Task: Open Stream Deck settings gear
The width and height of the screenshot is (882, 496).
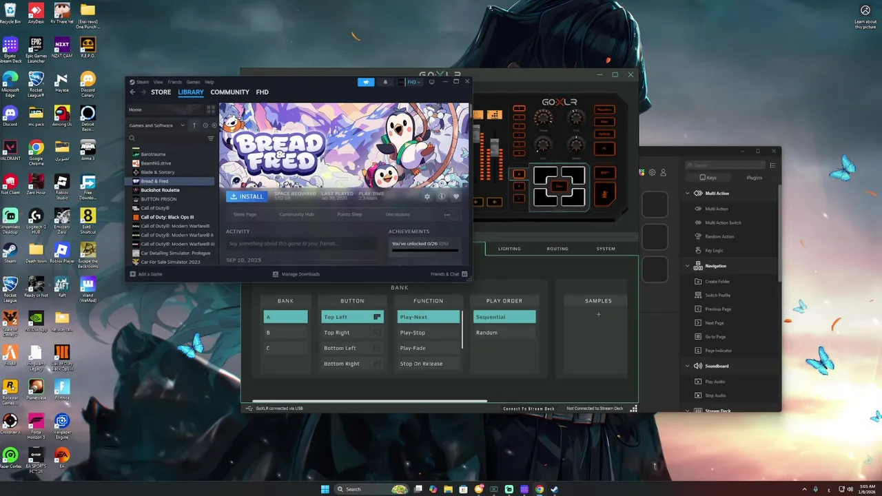Action: (x=653, y=172)
